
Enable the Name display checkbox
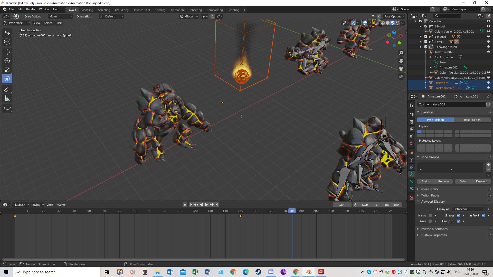pos(430,215)
